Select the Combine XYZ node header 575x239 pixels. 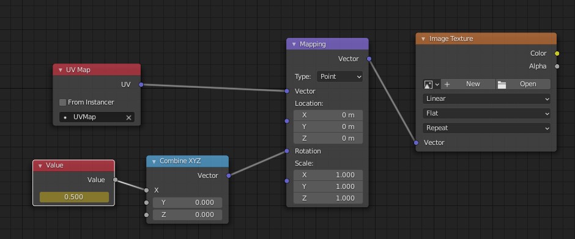187,161
